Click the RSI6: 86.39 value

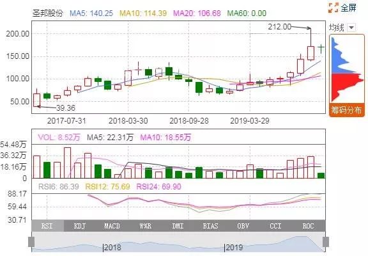(58, 187)
